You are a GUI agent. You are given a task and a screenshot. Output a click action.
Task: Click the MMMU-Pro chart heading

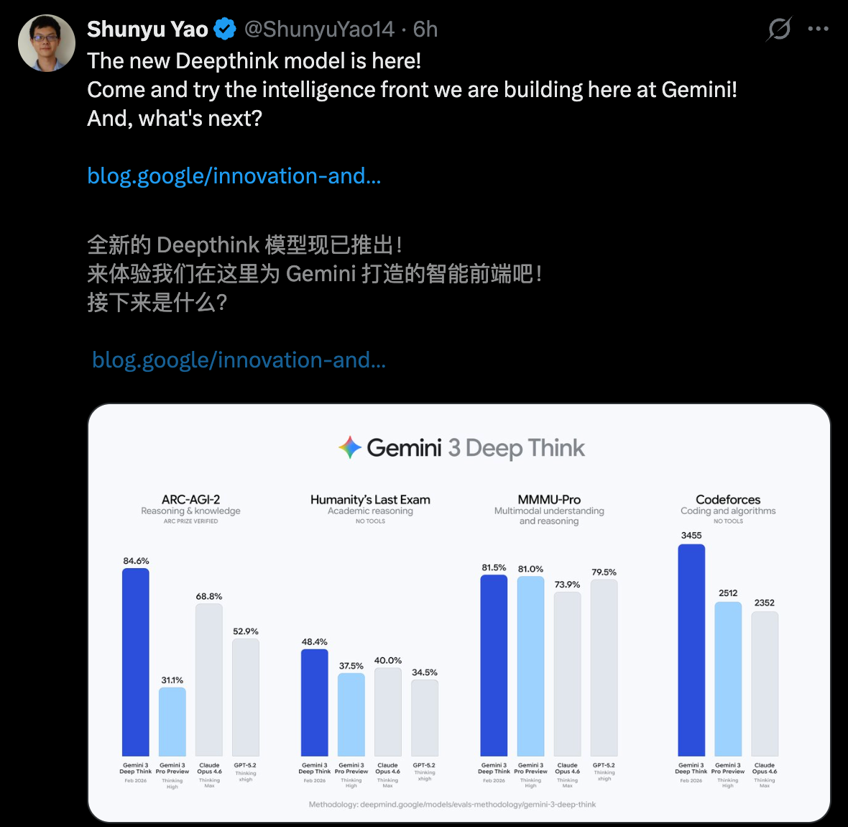pyautogui.click(x=550, y=499)
